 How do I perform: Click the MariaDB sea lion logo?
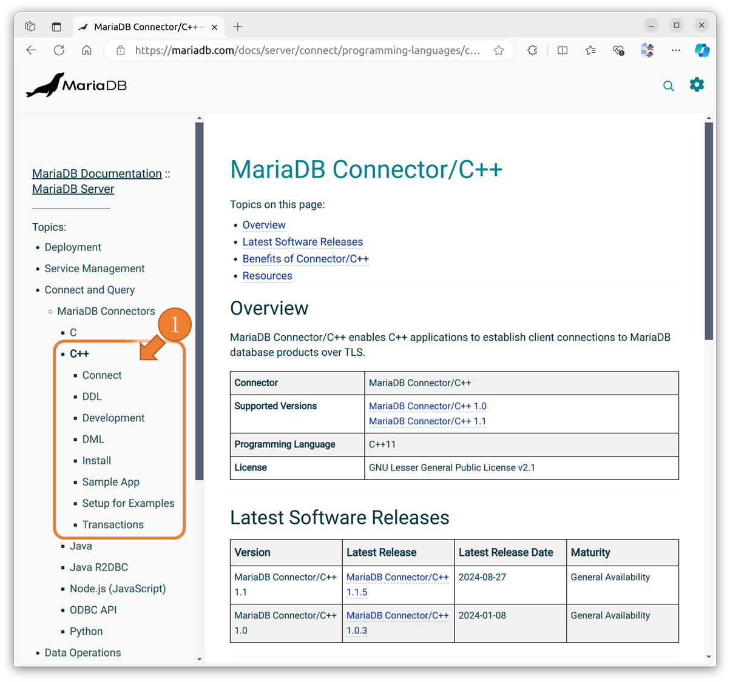coord(76,85)
